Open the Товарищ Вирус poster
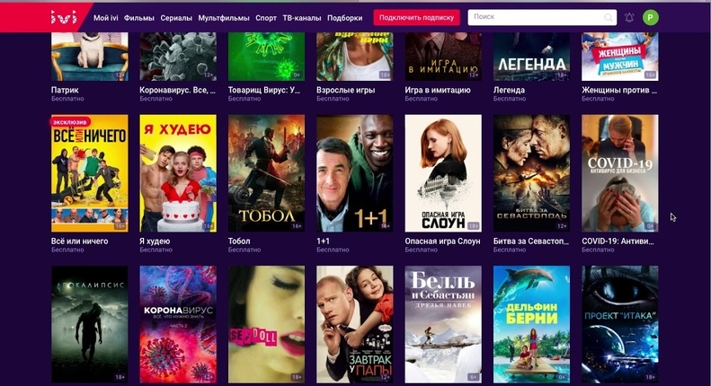 pyautogui.click(x=266, y=57)
